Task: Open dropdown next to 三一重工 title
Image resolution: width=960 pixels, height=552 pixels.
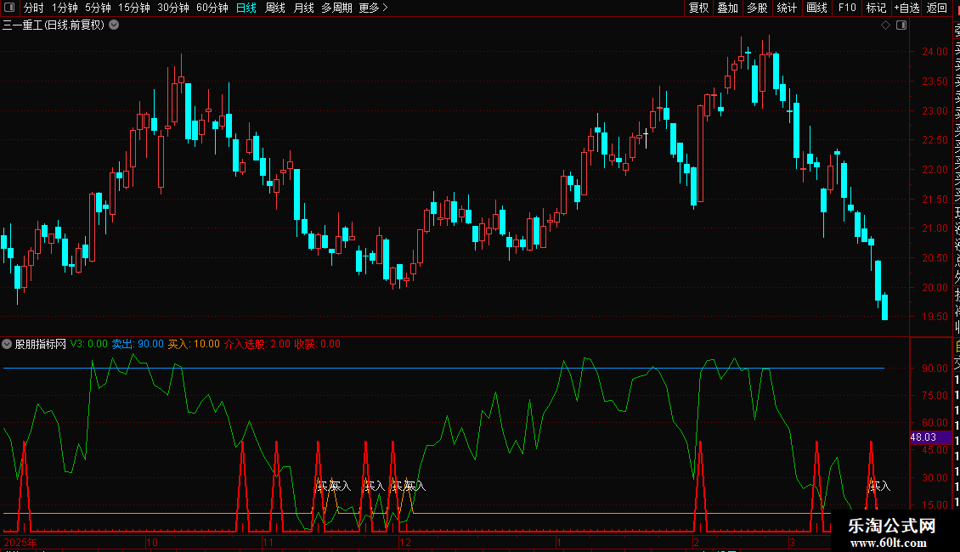Action: (114, 25)
